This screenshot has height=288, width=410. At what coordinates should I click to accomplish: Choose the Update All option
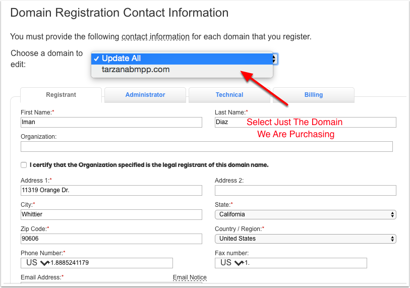coord(182,59)
